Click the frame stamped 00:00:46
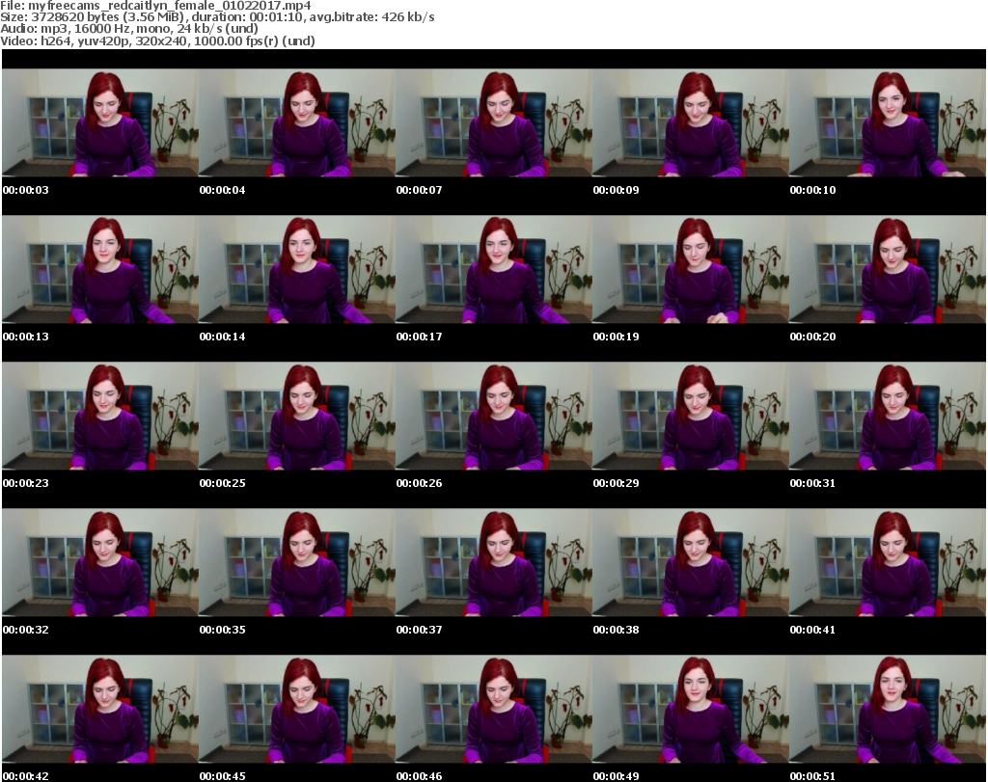The image size is (988, 782). [x=494, y=710]
